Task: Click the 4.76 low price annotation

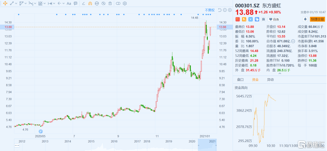Action: [x=25, y=130]
